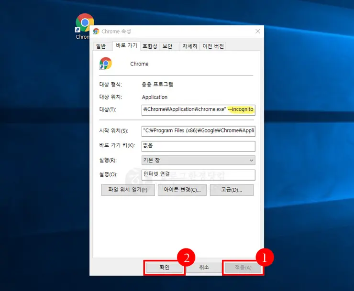Open the 자세히 tab
This screenshot has height=291, width=354.
pos(189,46)
